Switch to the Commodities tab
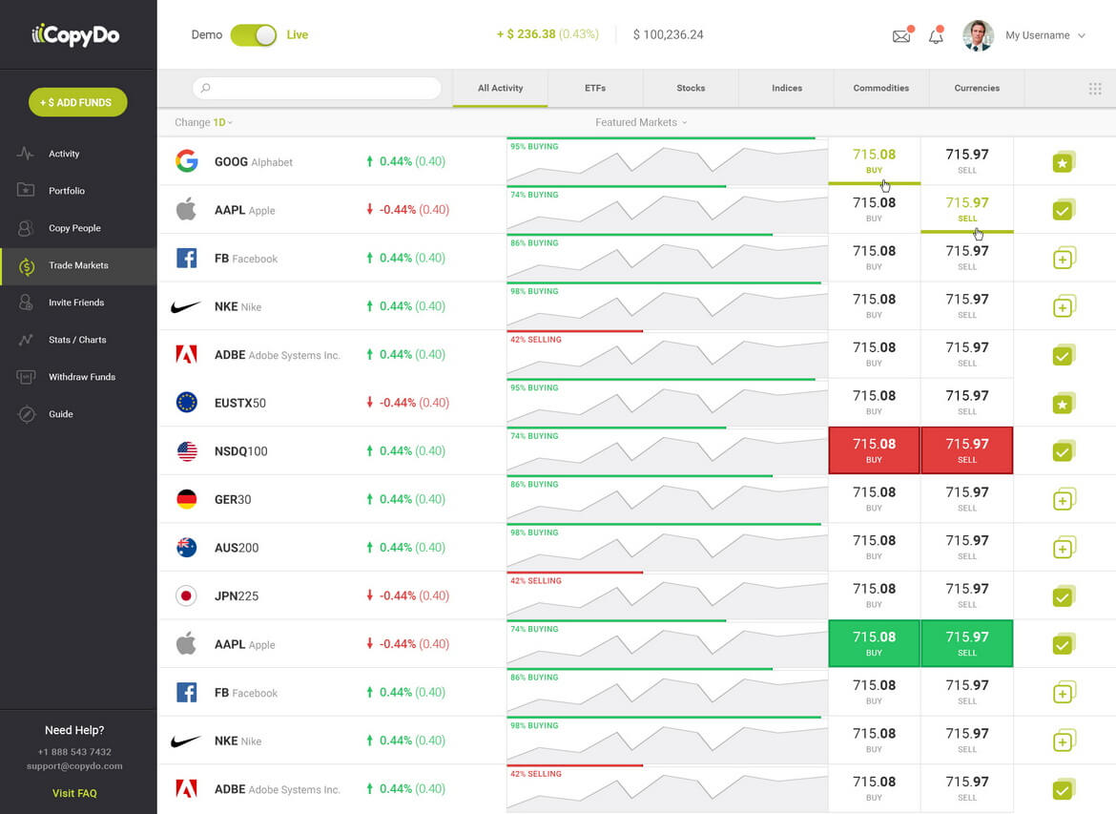Image resolution: width=1116 pixels, height=814 pixels. (881, 89)
